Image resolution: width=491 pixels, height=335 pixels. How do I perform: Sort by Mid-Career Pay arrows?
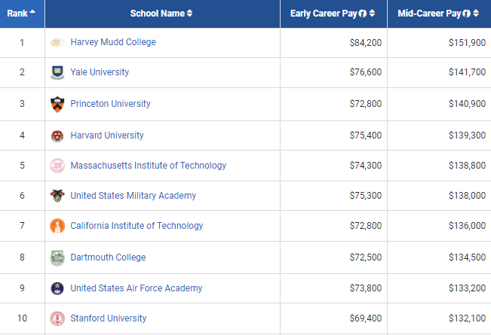click(x=476, y=14)
